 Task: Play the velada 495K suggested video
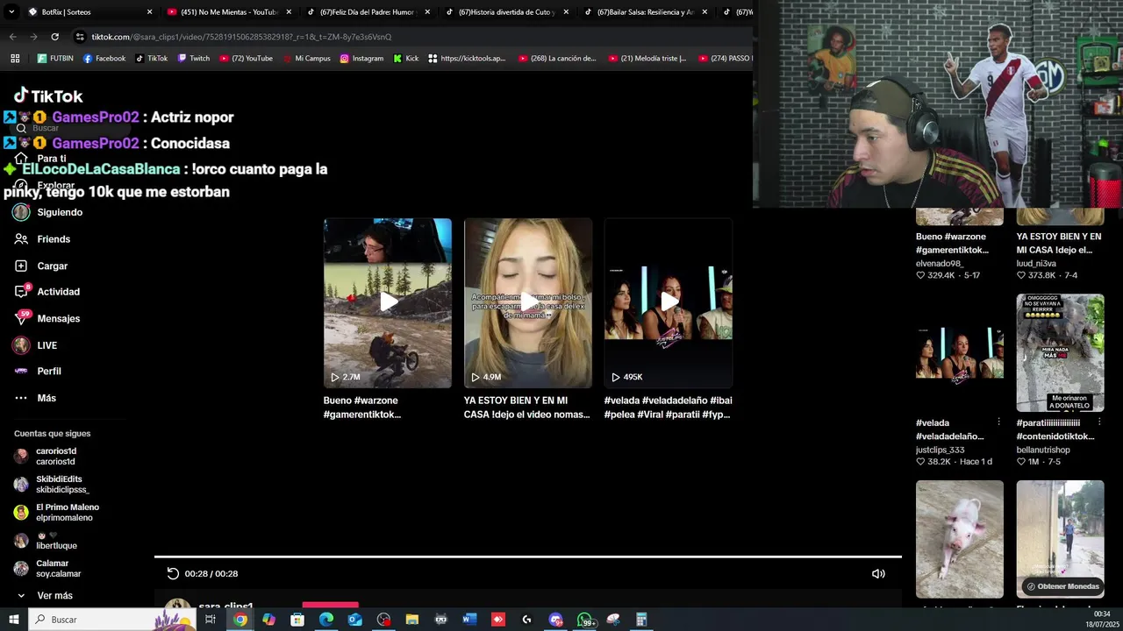(x=668, y=302)
